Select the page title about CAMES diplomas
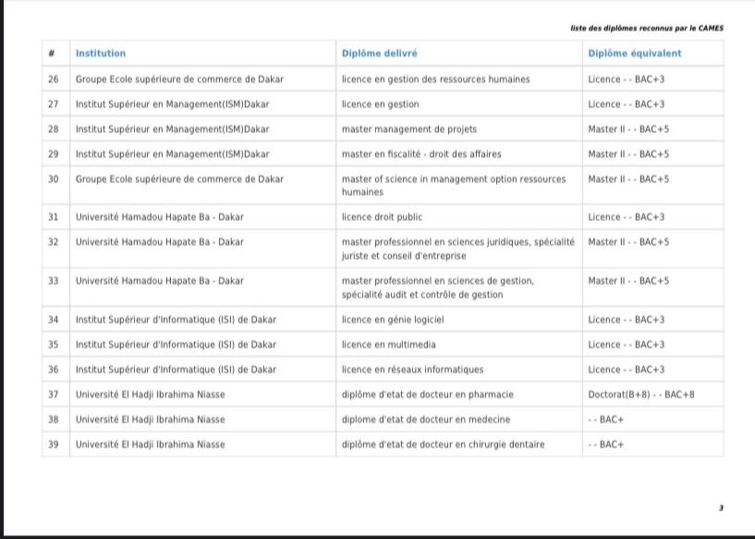 click(x=647, y=28)
